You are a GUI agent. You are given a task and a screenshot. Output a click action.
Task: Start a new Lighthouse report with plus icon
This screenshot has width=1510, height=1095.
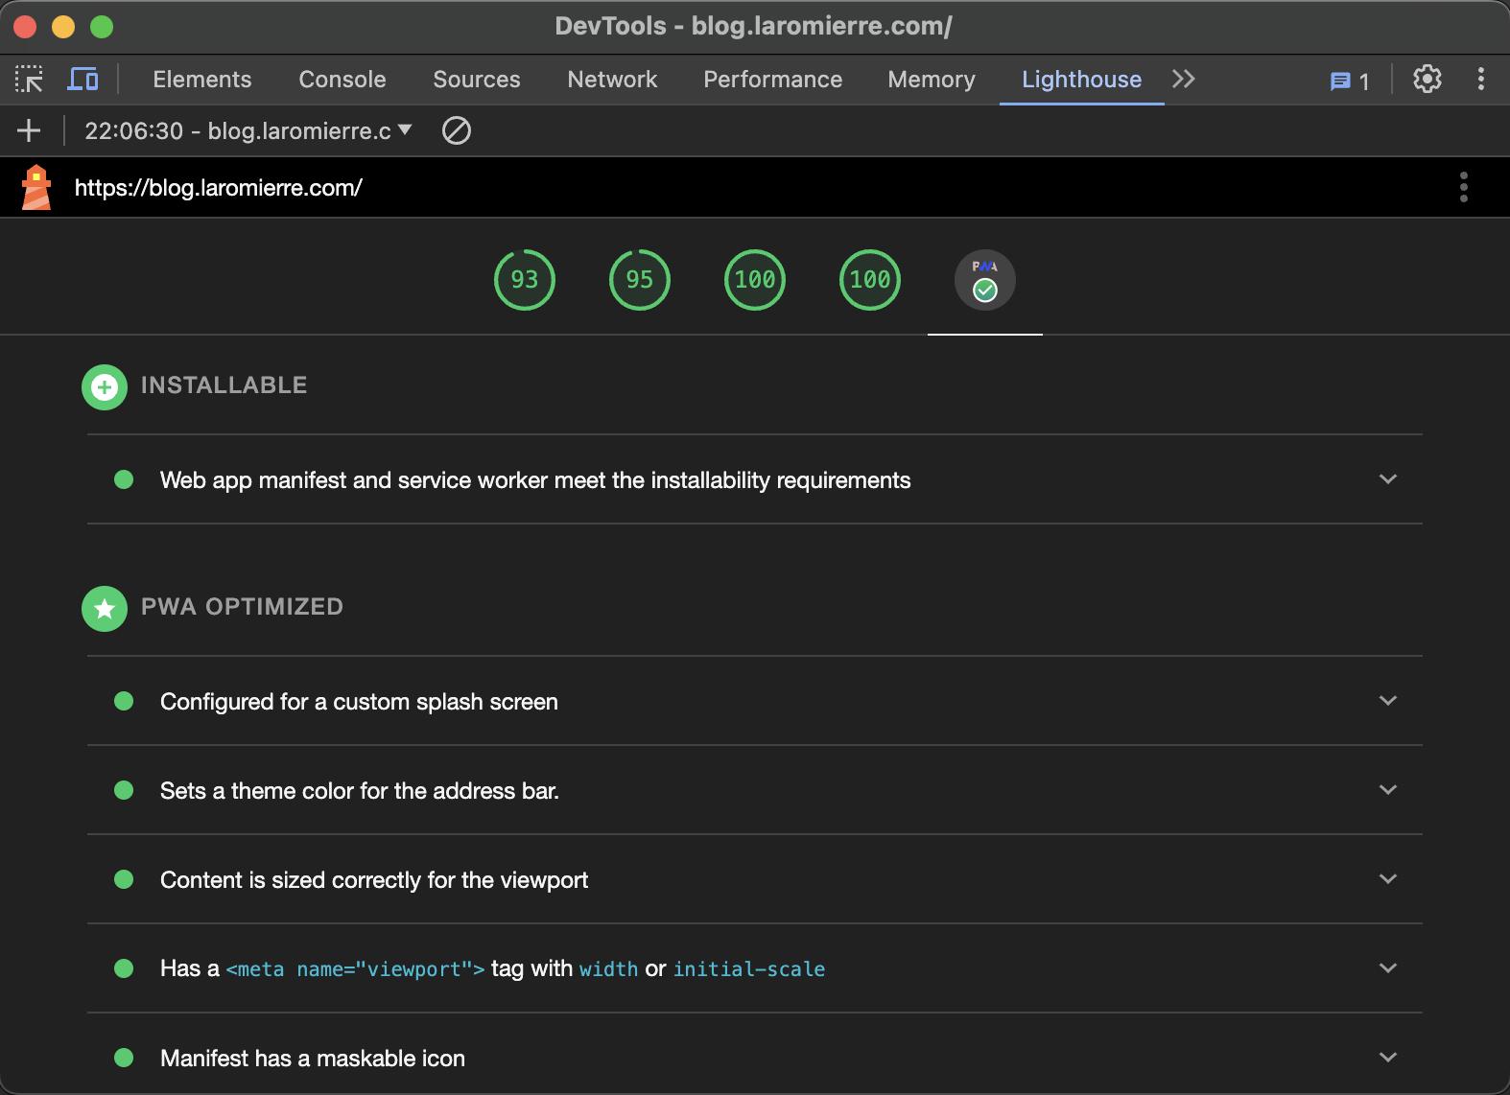(29, 130)
